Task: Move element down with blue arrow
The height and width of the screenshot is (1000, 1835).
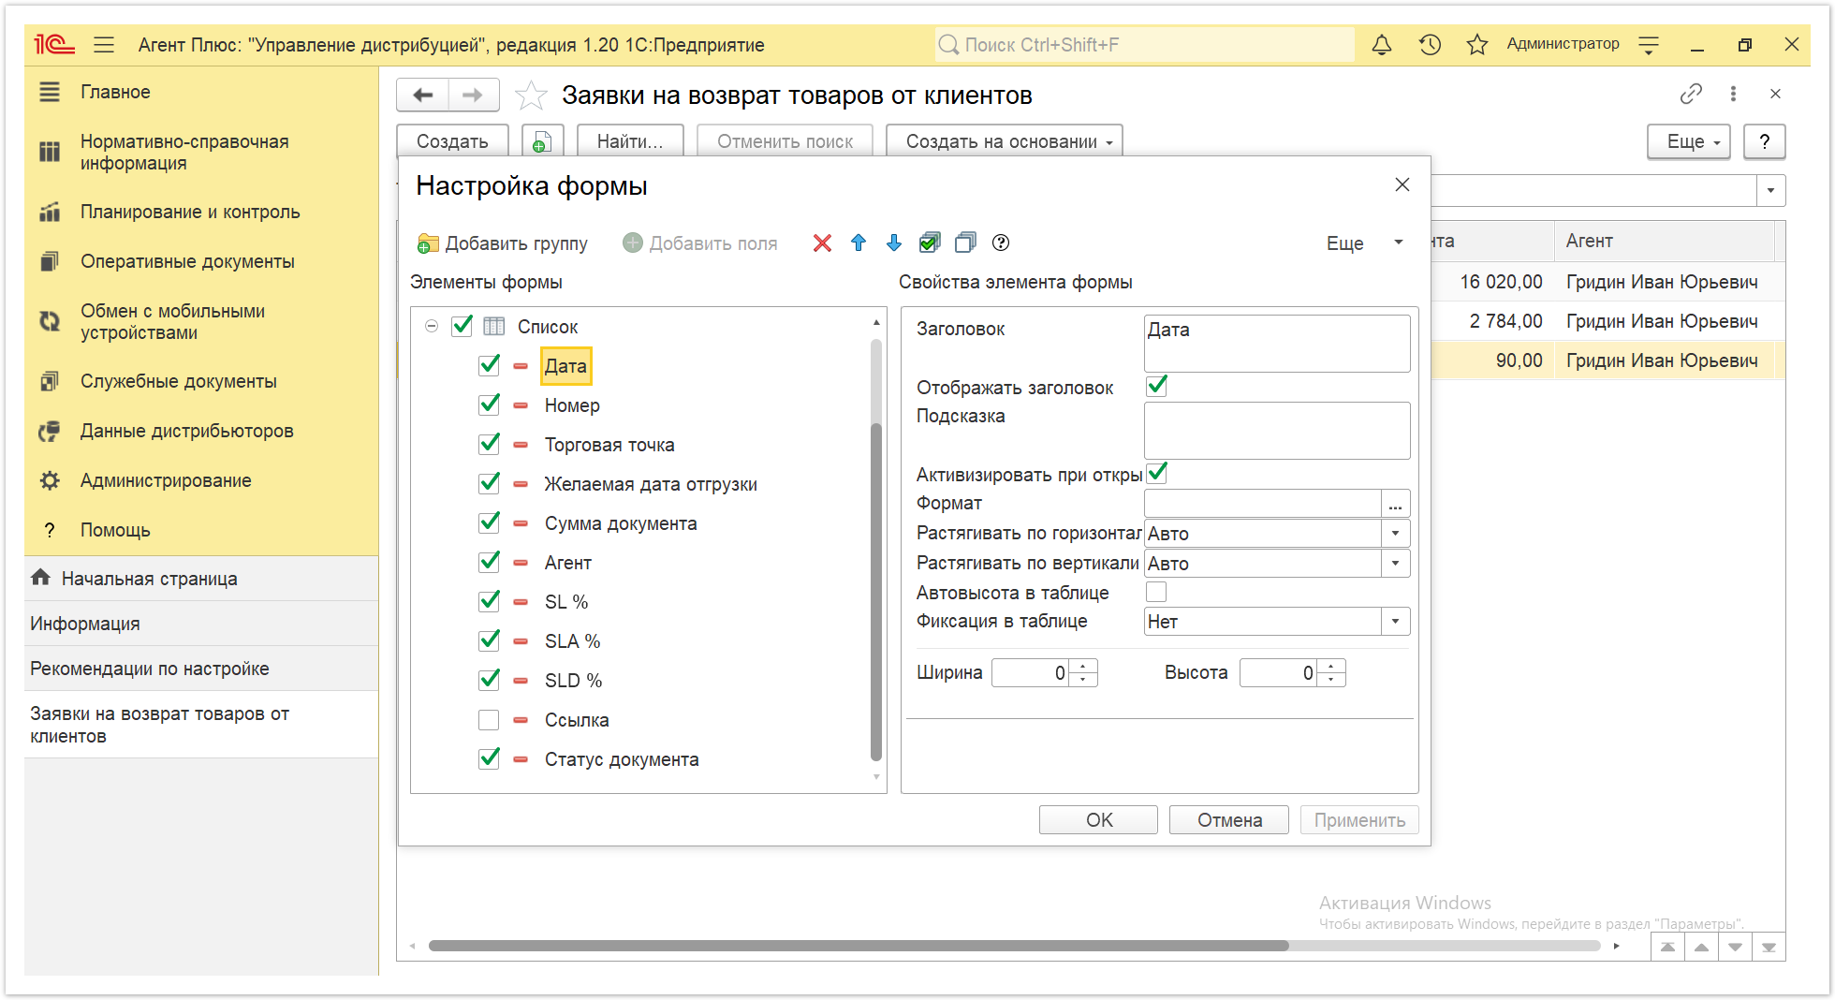Action: coord(894,243)
